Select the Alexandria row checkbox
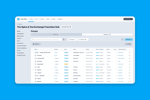This screenshot has width=150, height=100. click(33, 55)
